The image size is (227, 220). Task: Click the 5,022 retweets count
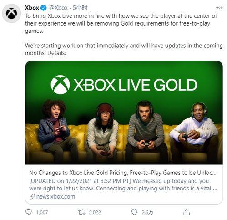point(95,212)
